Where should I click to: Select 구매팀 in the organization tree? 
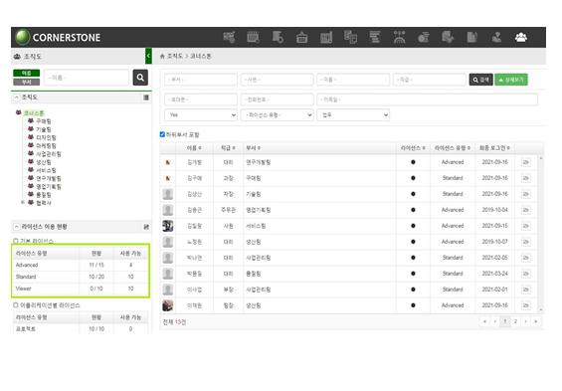[x=44, y=121]
